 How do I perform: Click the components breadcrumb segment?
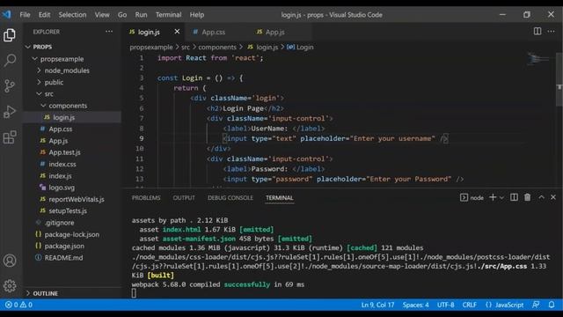pos(217,47)
